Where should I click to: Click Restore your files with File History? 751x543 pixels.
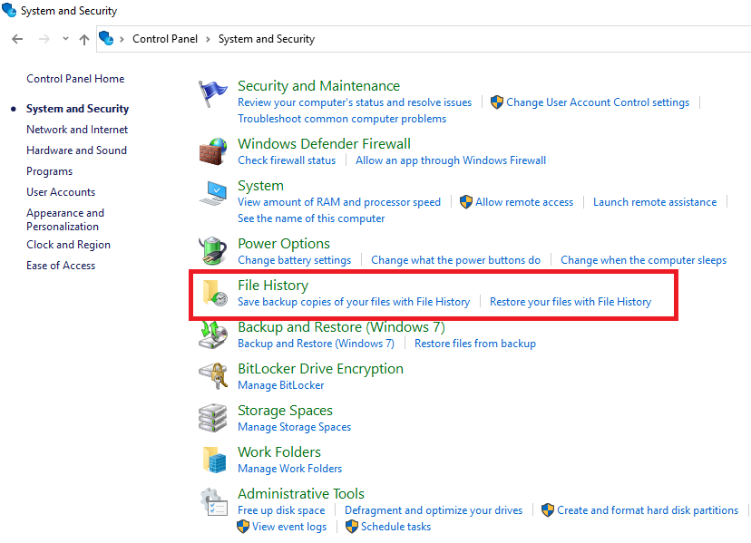click(570, 302)
